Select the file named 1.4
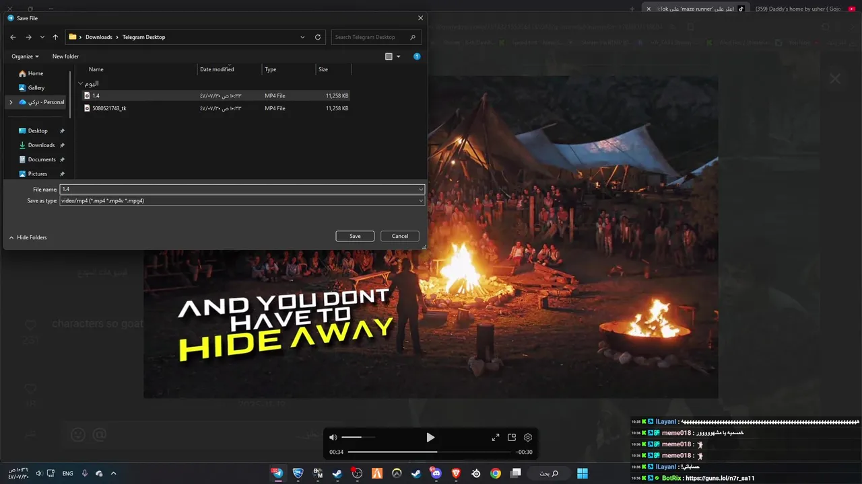The image size is (862, 484). point(215,95)
